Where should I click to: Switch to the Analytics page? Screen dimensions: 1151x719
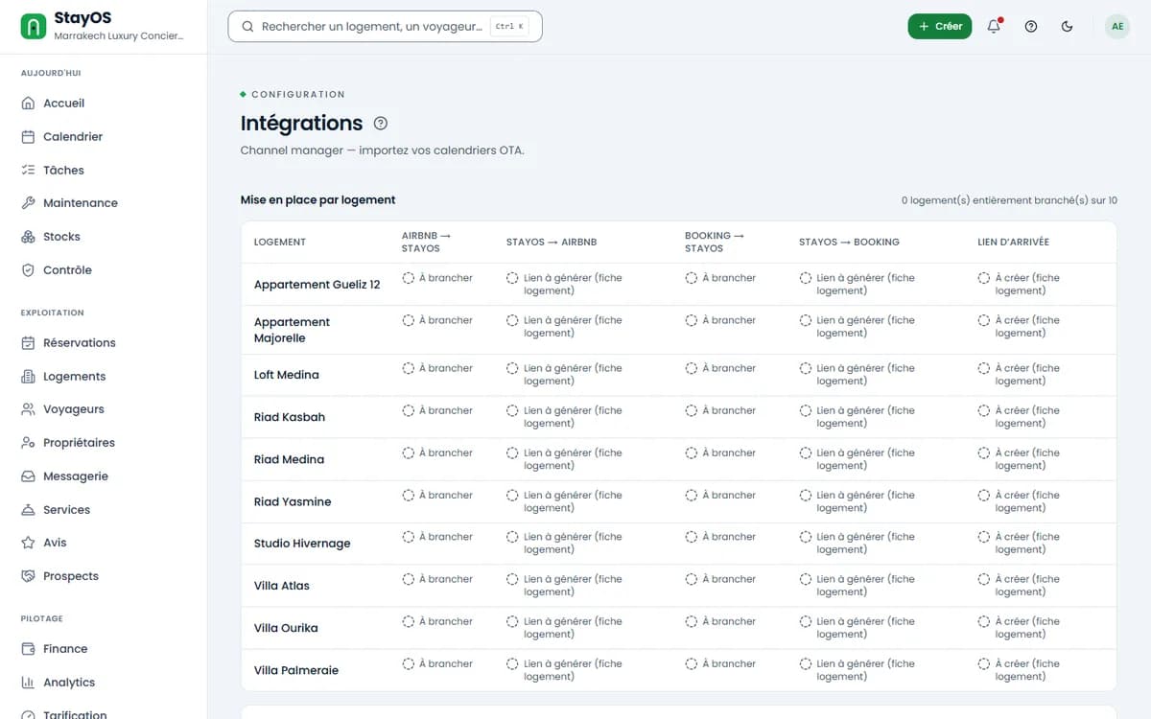pos(104,683)
